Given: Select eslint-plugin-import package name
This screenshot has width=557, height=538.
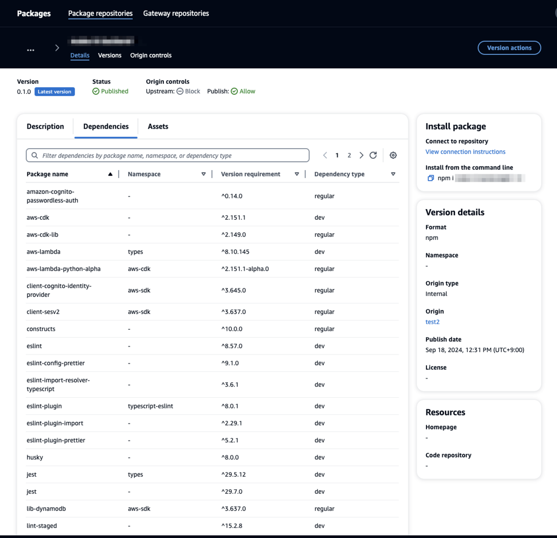Looking at the screenshot, I should [55, 423].
